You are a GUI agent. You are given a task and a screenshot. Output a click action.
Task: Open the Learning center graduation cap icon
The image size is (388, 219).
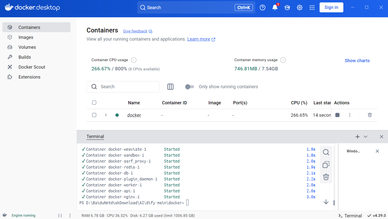click(287, 8)
